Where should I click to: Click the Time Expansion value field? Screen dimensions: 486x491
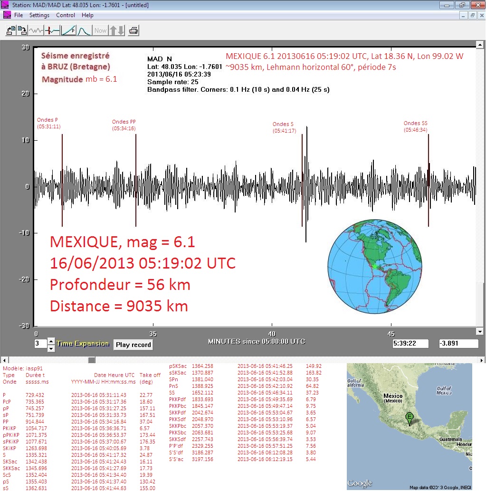[x=40, y=344]
